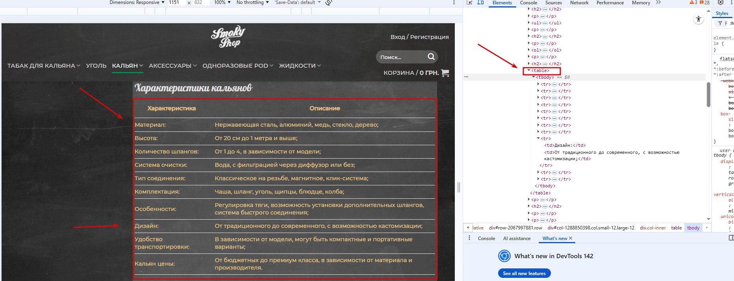Switch to the Performance tab
The height and width of the screenshot is (281, 734).
[610, 3]
